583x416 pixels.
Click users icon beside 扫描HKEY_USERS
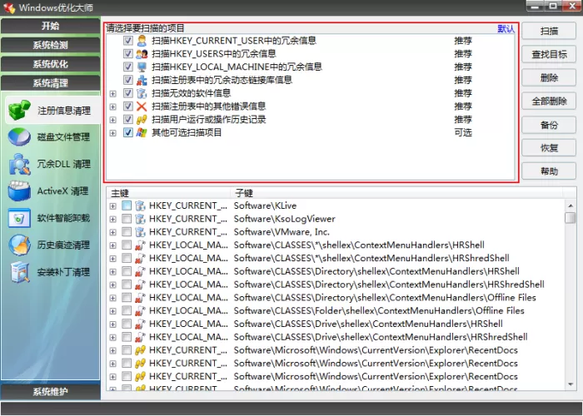pos(142,54)
